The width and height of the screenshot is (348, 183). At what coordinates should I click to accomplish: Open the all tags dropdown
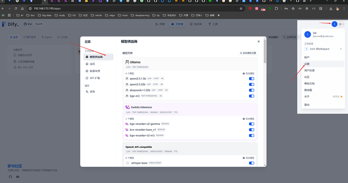point(291,37)
